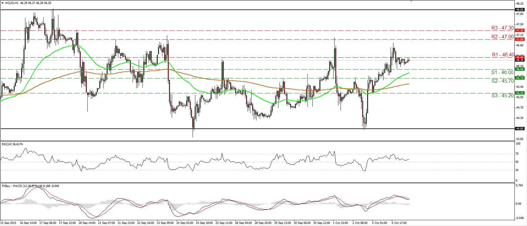Click the 48.00 price tag on the axis
The width and height of the screenshot is (527, 226).
[520, 10]
